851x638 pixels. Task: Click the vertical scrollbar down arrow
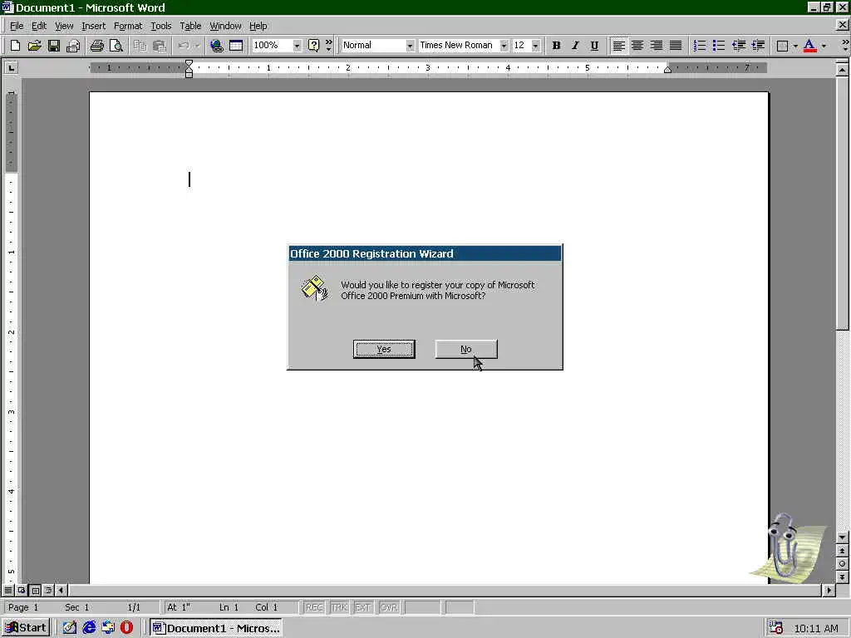[x=842, y=537]
